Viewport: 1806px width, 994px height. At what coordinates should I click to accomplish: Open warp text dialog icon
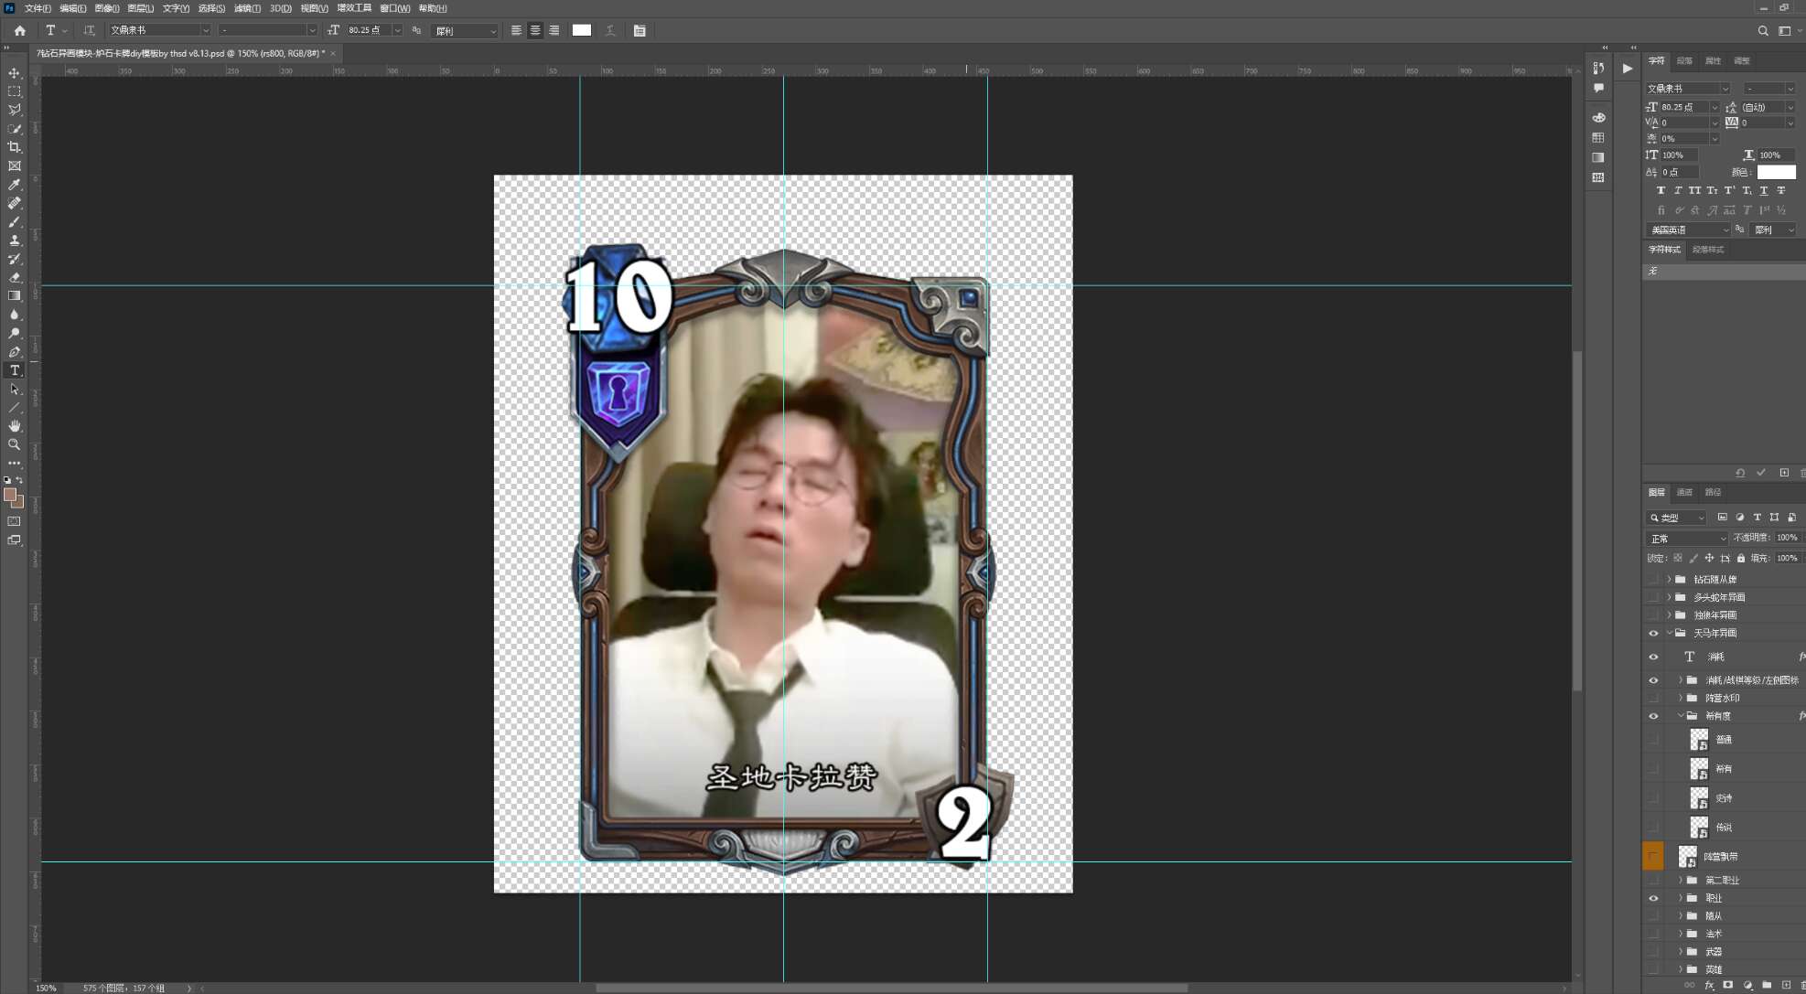610,30
